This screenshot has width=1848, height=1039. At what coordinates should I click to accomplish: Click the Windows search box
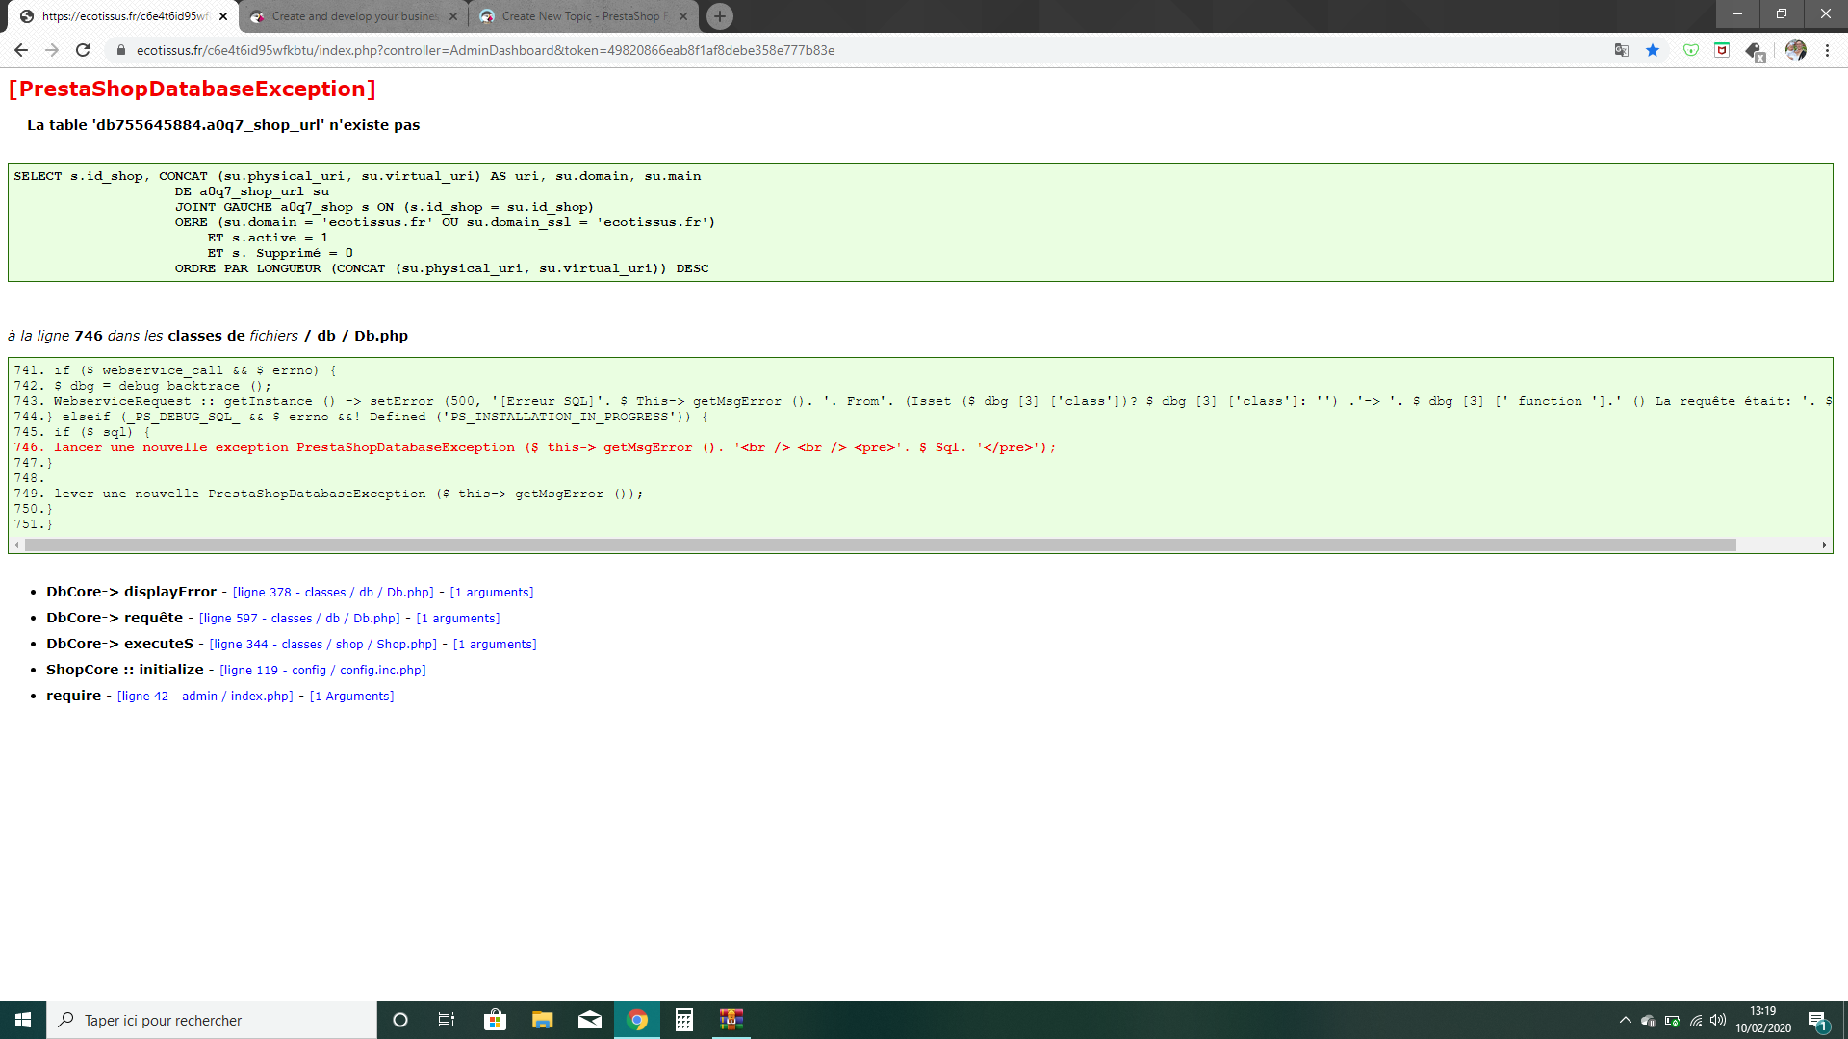[x=212, y=1020]
